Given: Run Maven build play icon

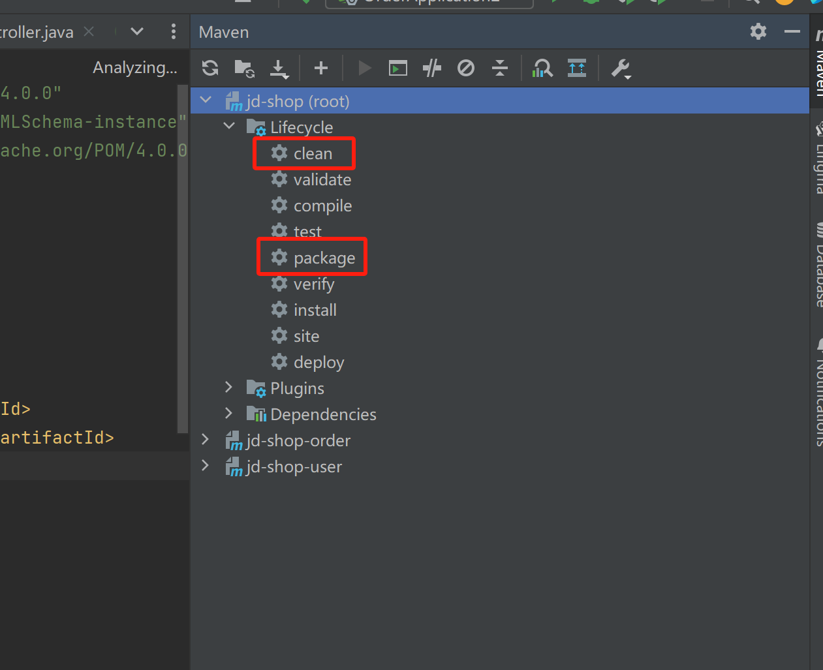Looking at the screenshot, I should click(x=365, y=68).
